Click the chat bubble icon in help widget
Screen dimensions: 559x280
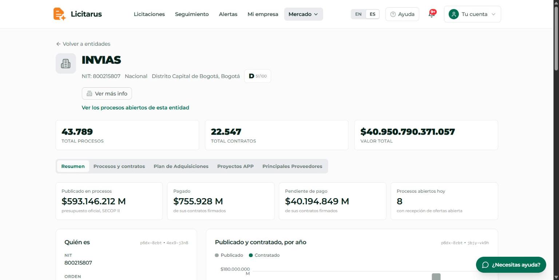[x=485, y=265]
